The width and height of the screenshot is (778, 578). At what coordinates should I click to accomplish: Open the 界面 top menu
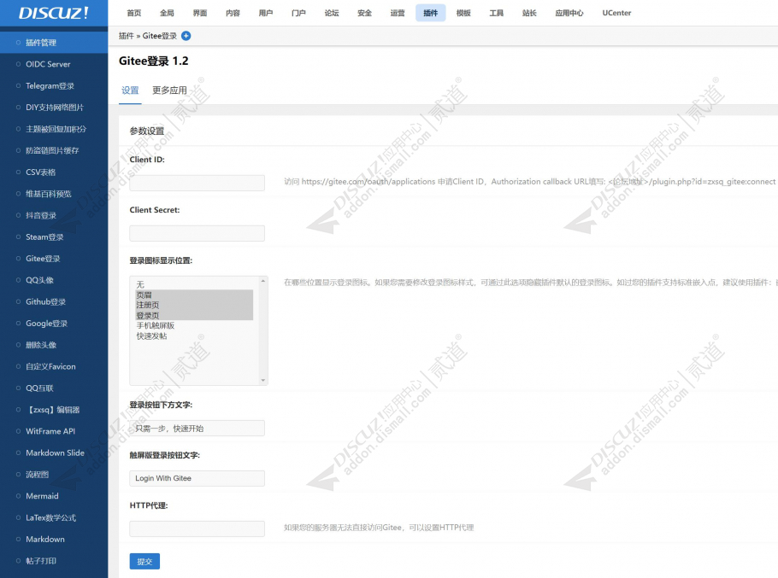tap(200, 13)
